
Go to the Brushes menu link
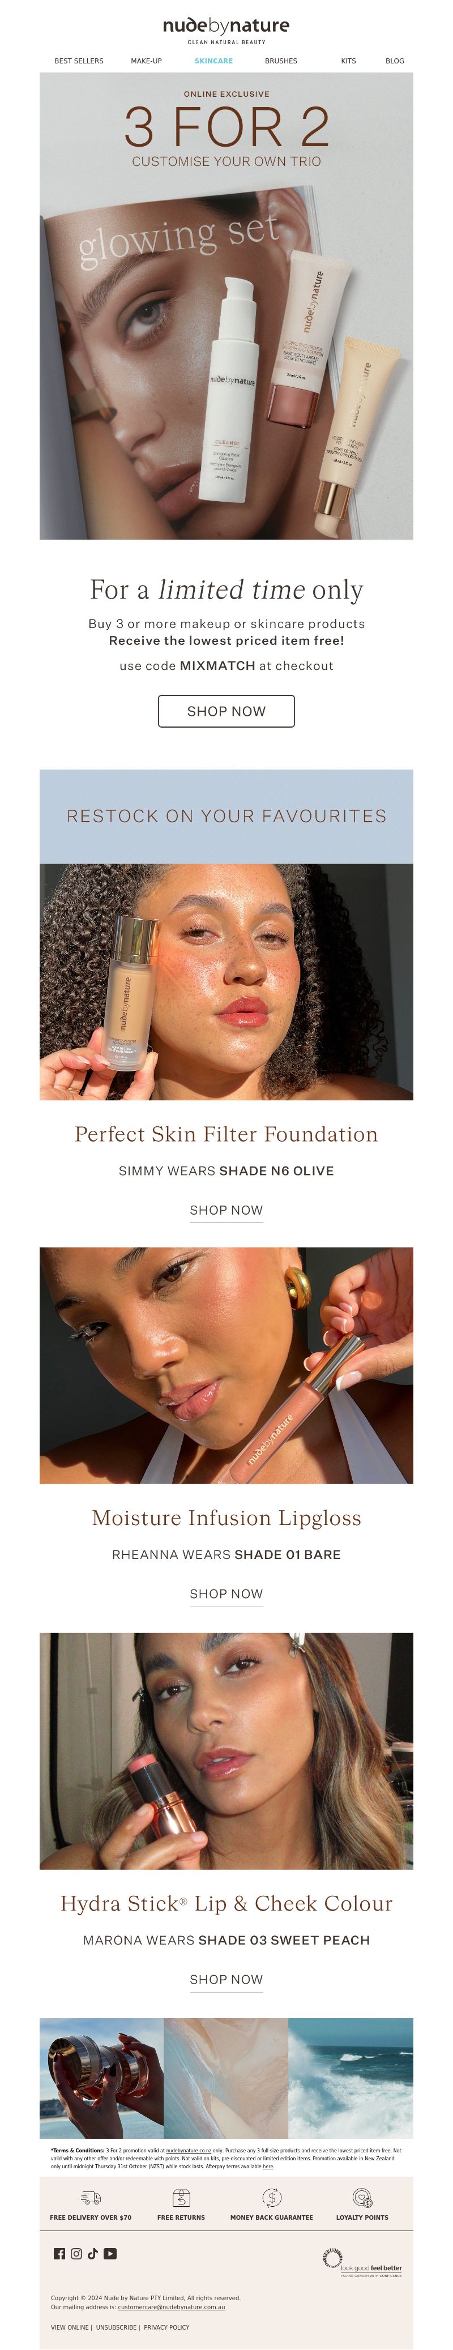281,61
